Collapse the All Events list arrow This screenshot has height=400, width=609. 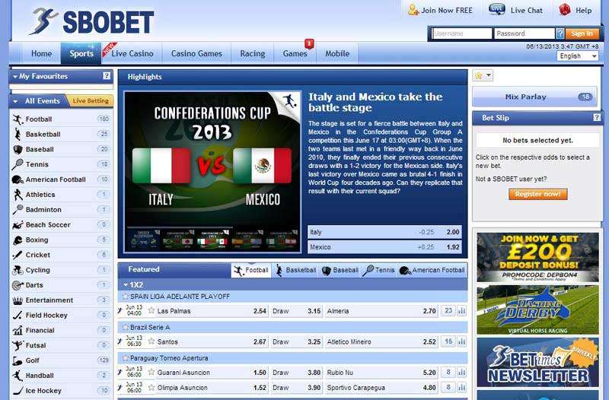[x=15, y=101]
